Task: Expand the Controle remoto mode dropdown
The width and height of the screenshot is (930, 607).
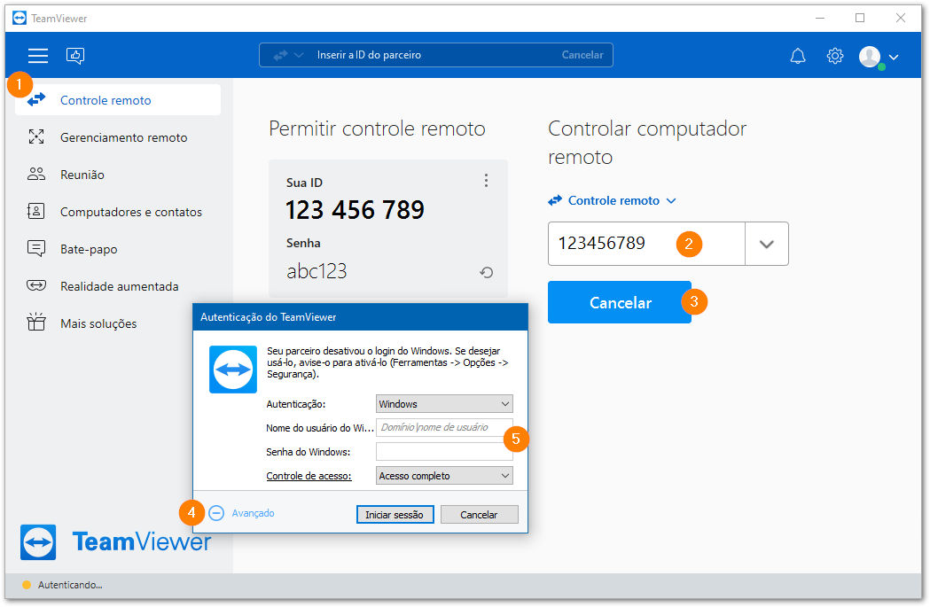Action: coord(613,200)
